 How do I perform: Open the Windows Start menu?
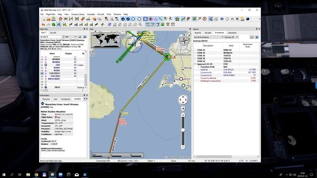tap(4, 175)
